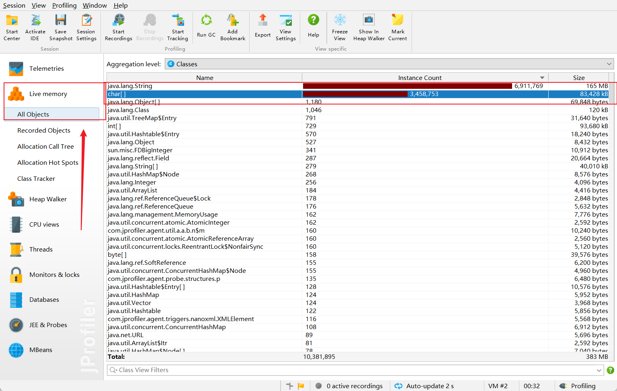Viewport: 617px width, 391px height.
Task: Click the status bar pin icon
Action: 289,386
